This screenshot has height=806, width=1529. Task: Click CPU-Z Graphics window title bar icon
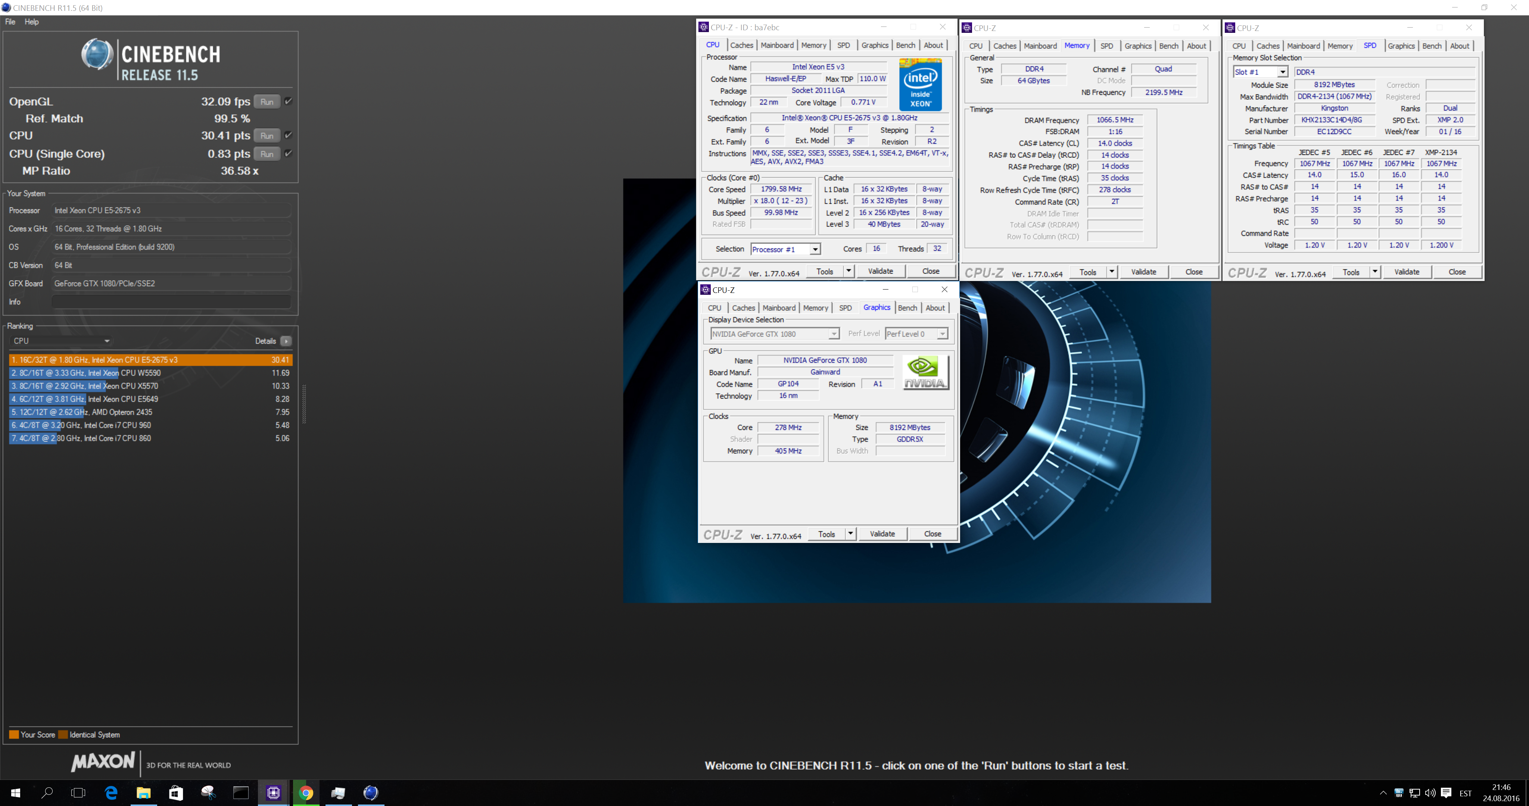pos(705,290)
